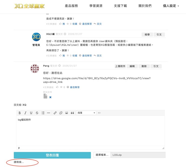
Task: Click 上傳附件 on Peng's post
Action: (120, 66)
